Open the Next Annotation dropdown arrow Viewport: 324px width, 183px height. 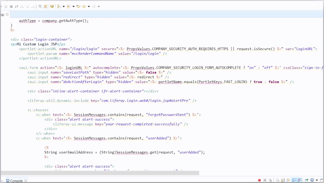64,6
